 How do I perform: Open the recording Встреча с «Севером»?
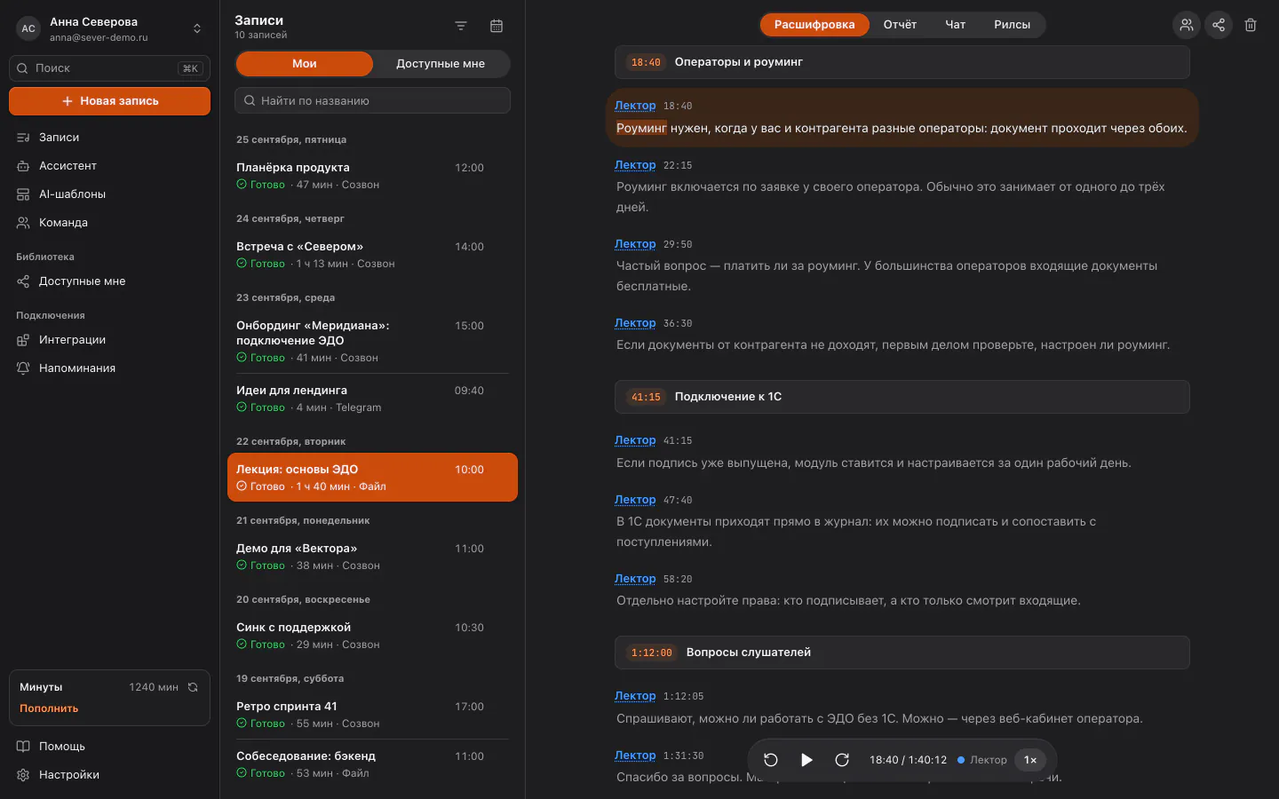(372, 255)
